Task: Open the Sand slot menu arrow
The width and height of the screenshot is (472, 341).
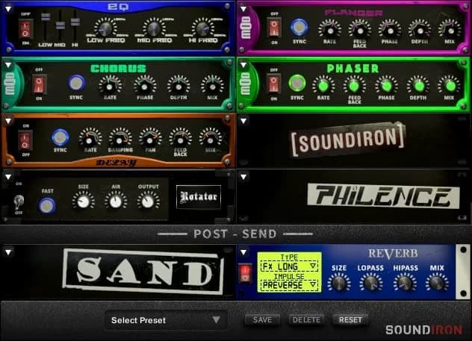Action: (7, 252)
